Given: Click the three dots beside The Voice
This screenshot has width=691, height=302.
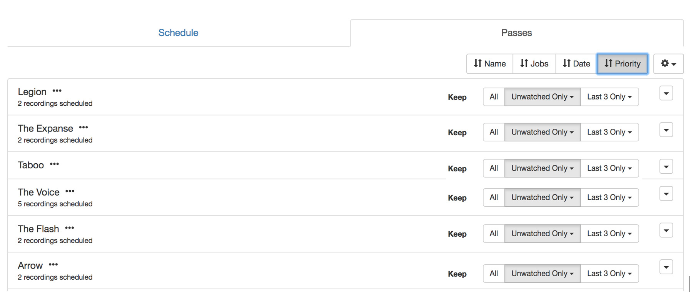Looking at the screenshot, I should pos(70,191).
